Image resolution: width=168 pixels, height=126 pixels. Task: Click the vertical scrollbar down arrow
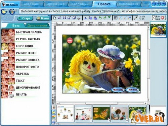point(149,100)
